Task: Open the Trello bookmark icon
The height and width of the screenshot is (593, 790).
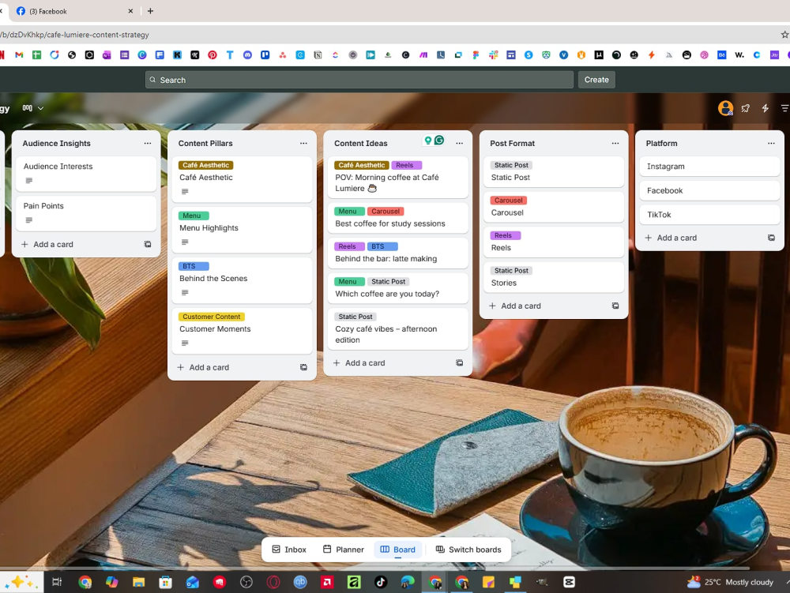Action: [x=265, y=54]
